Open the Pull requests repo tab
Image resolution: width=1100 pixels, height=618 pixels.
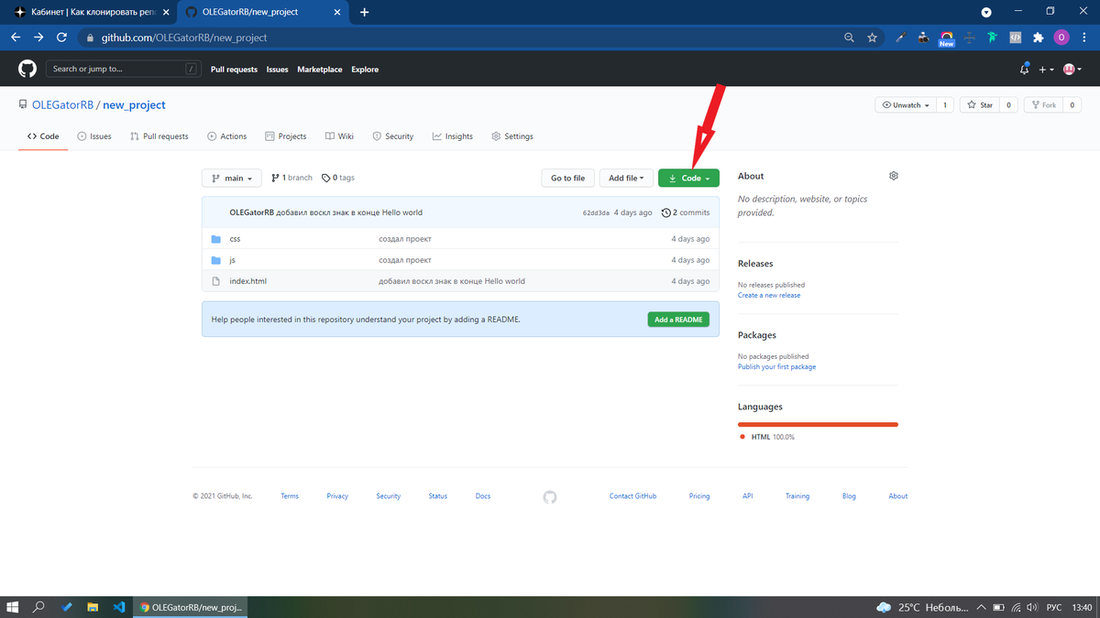(159, 136)
